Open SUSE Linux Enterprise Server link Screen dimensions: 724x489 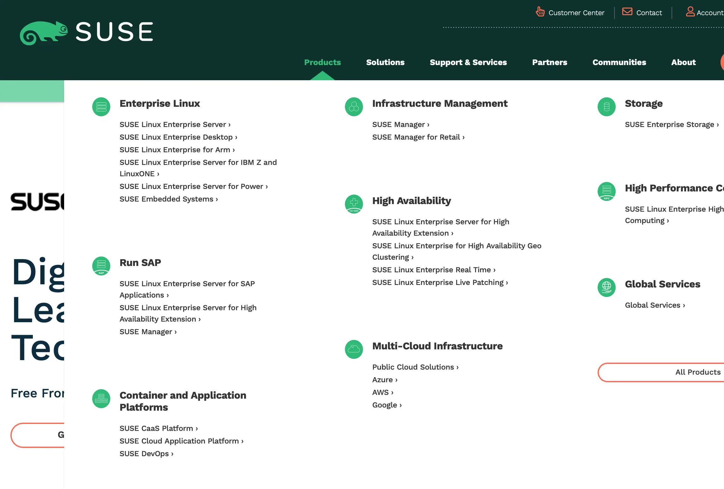tap(175, 124)
